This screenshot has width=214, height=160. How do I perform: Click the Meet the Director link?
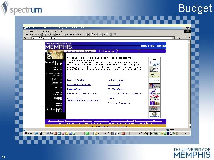[75, 80]
